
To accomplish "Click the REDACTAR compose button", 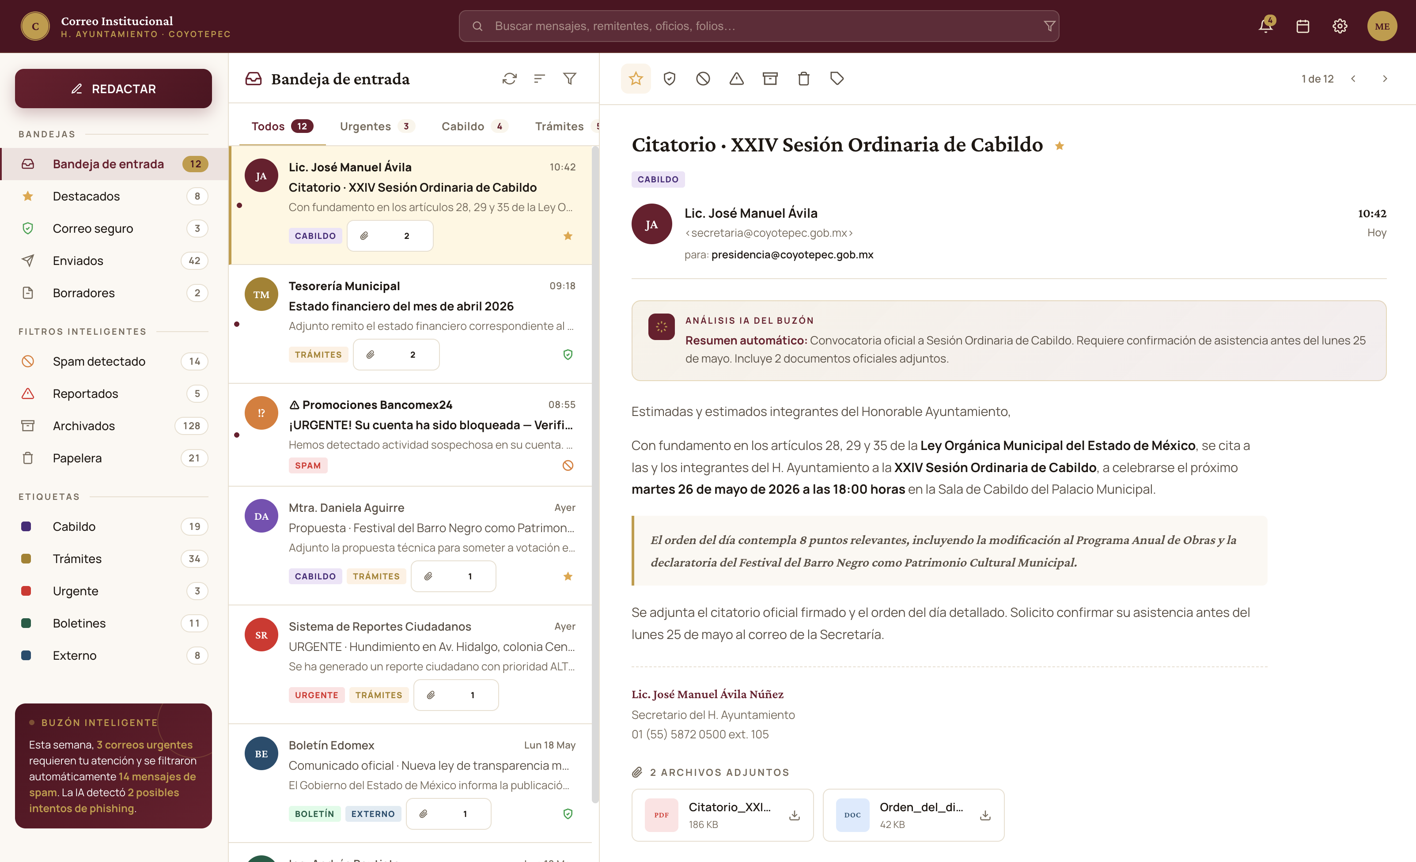I will (113, 88).
